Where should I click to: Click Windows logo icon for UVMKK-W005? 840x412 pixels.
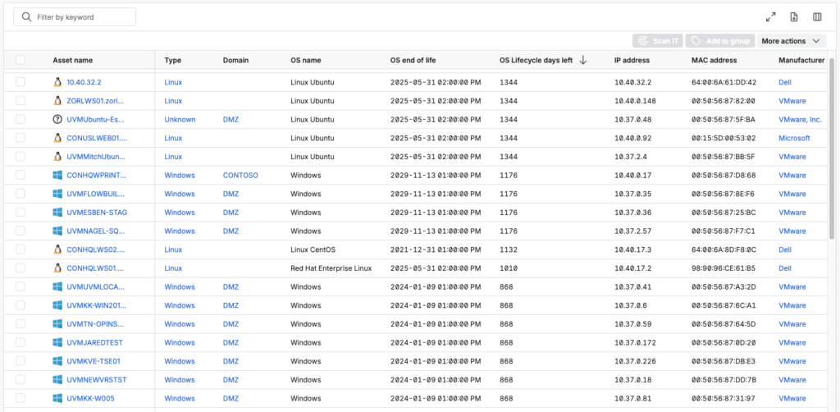tap(57, 398)
